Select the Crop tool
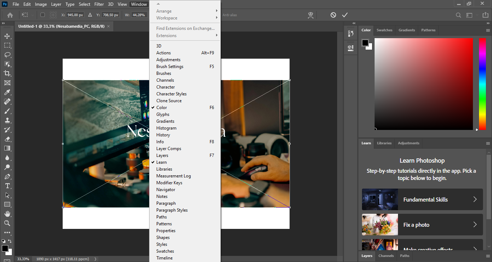Screen dimensions: 492x262 coord(7,73)
